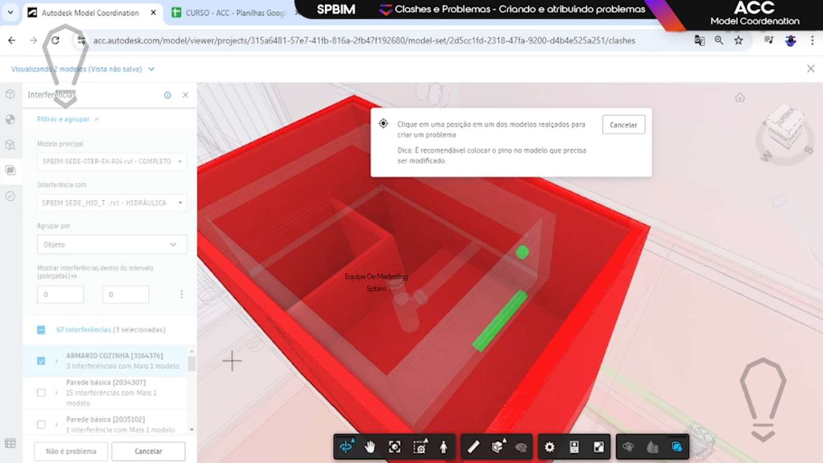The width and height of the screenshot is (823, 463).
Task: Toggle the blue clash highlight icon
Action: click(x=677, y=447)
